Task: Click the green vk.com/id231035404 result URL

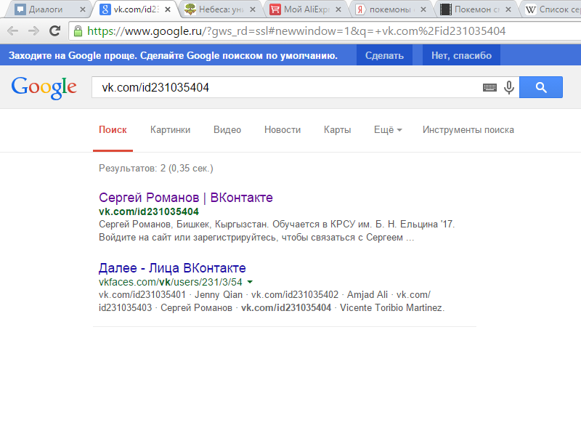Action: click(149, 211)
